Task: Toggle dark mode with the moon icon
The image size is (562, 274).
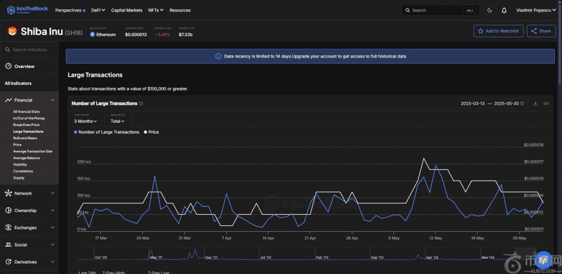Action: (x=490, y=10)
